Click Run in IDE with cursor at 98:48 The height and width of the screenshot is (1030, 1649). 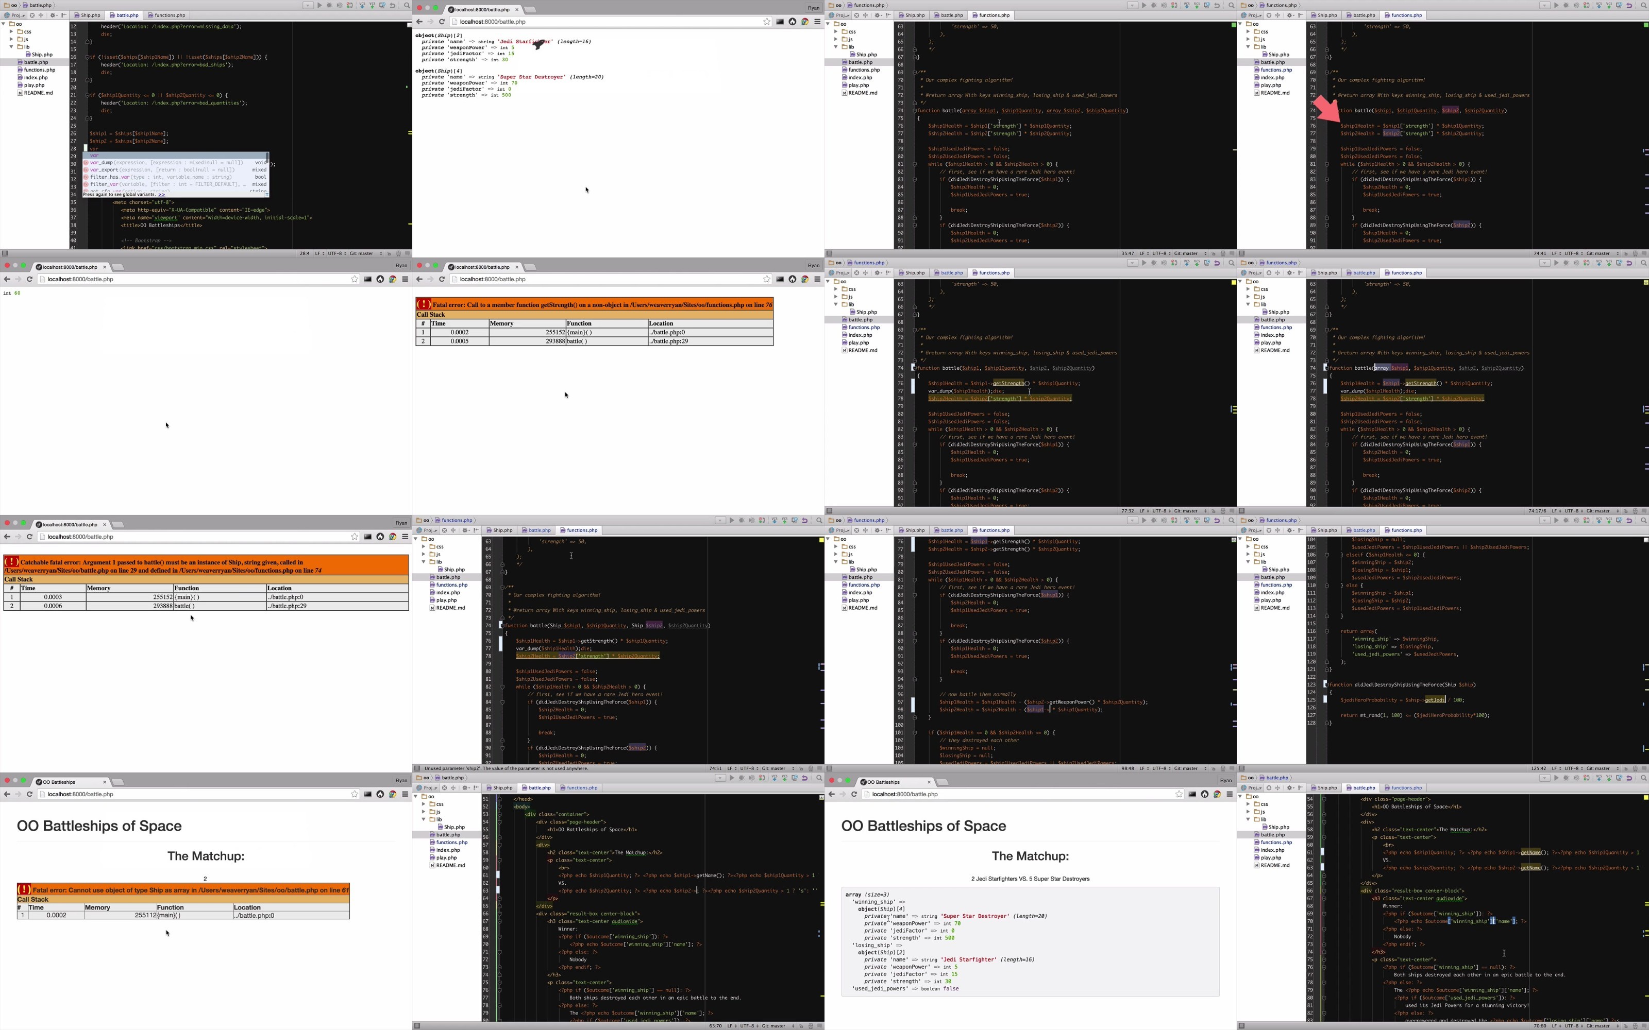(x=1144, y=521)
